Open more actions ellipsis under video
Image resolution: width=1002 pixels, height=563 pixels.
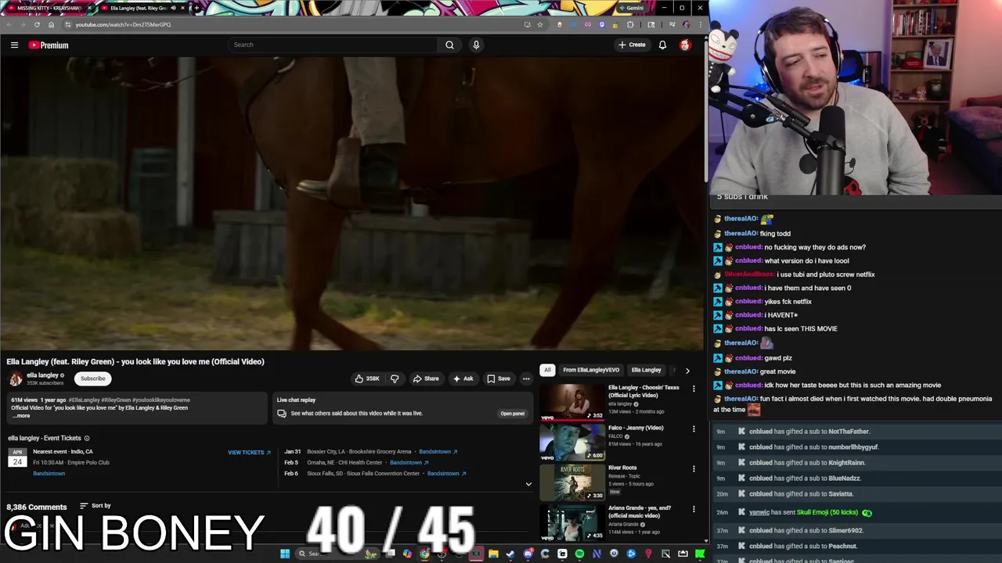526,378
